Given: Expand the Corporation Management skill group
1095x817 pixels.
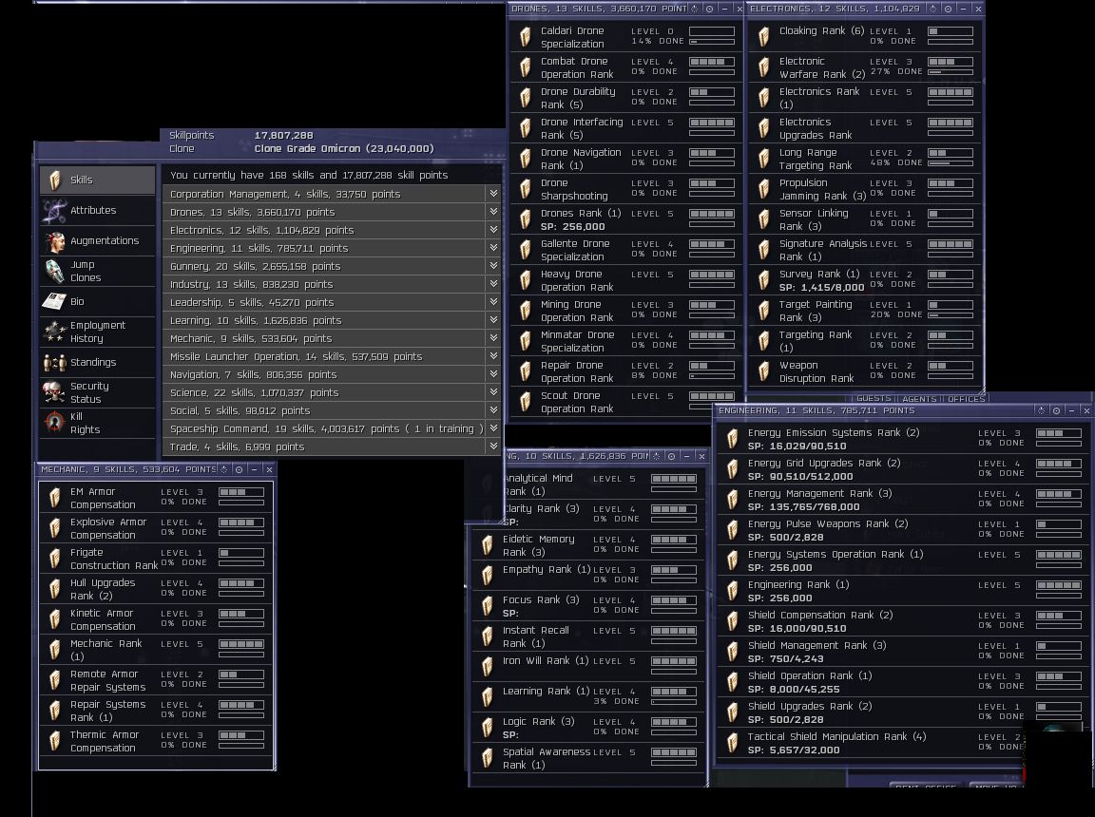Looking at the screenshot, I should (x=493, y=193).
